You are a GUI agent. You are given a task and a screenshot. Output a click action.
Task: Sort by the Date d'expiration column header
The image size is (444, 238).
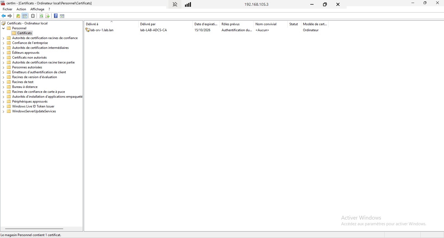(x=206, y=24)
